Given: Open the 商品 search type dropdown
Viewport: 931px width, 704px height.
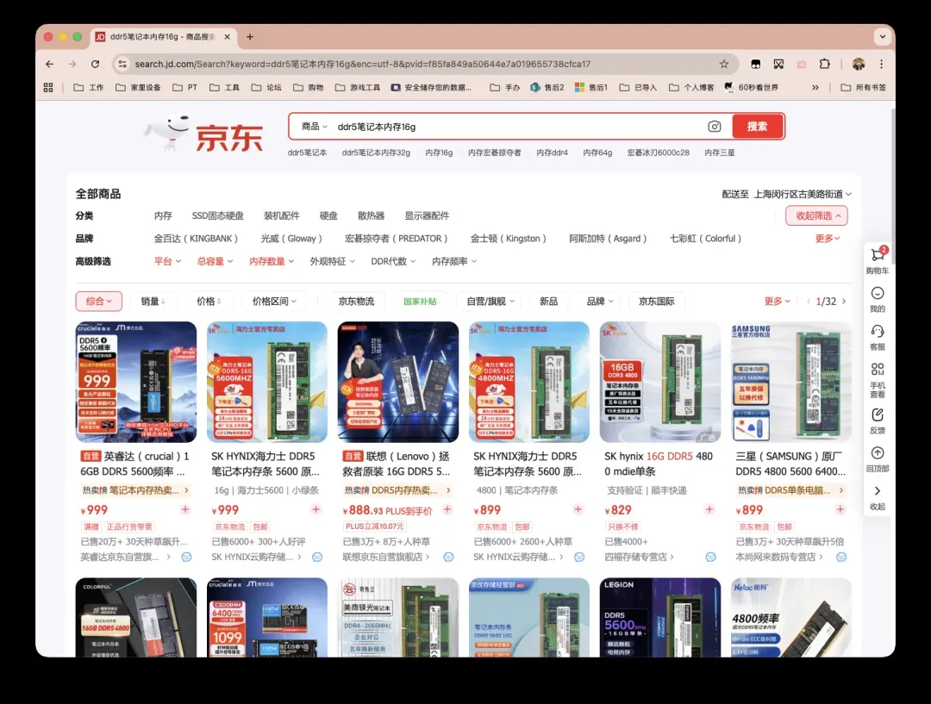Looking at the screenshot, I should coord(314,127).
